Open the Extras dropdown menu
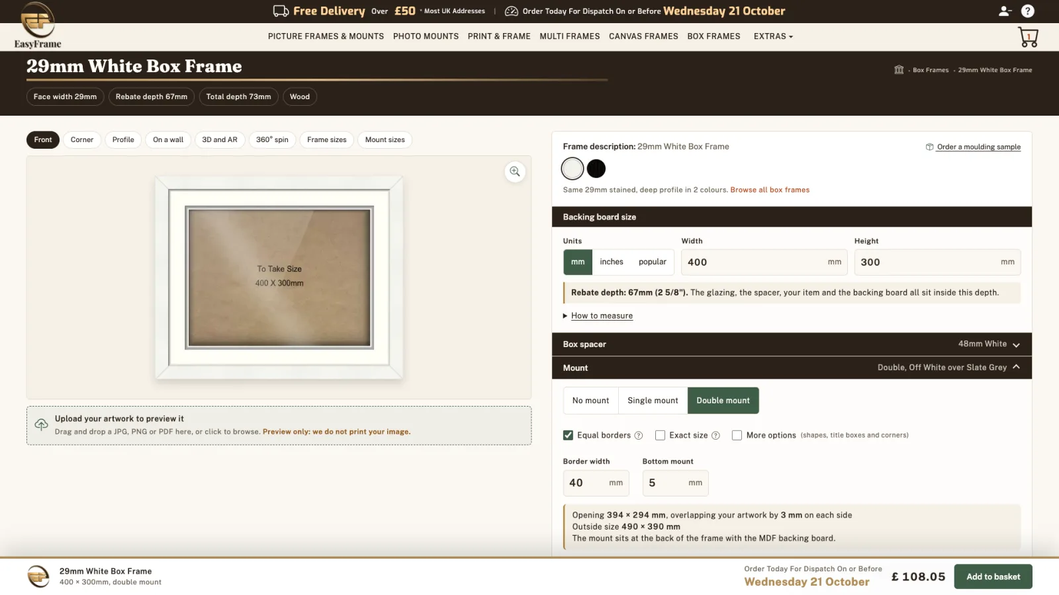The height and width of the screenshot is (595, 1059). tap(773, 36)
